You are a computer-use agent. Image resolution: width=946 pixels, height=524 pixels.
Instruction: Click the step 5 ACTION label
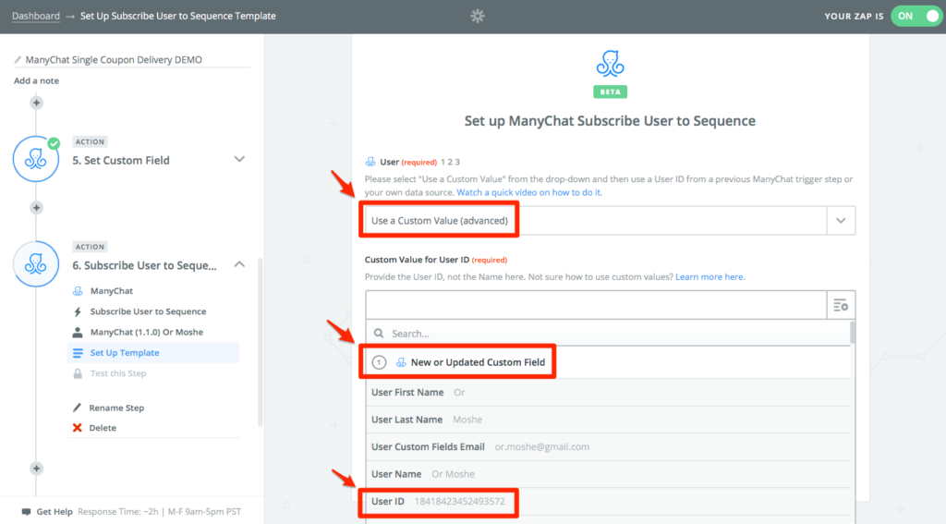click(90, 142)
